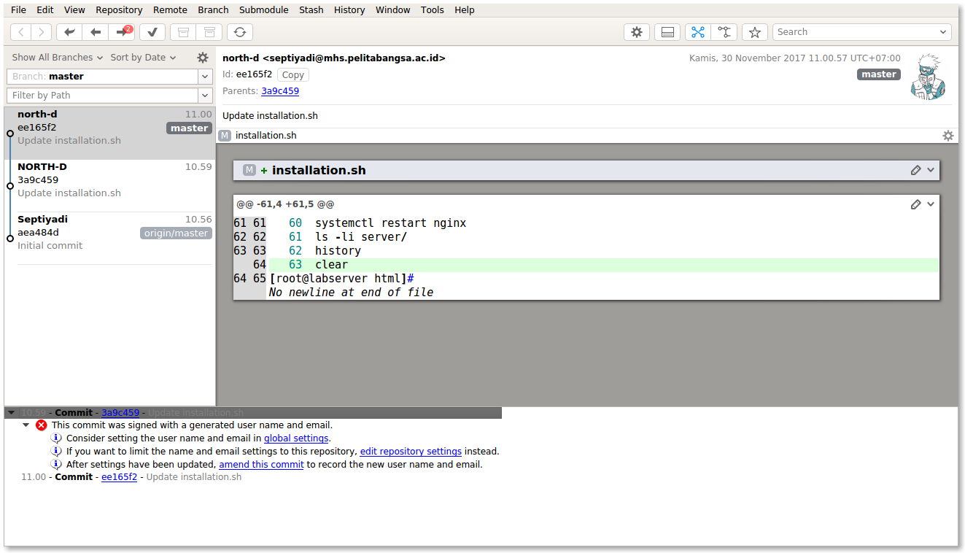Open the Submodule menu
Screen dimensions: 965x553
(x=263, y=9)
